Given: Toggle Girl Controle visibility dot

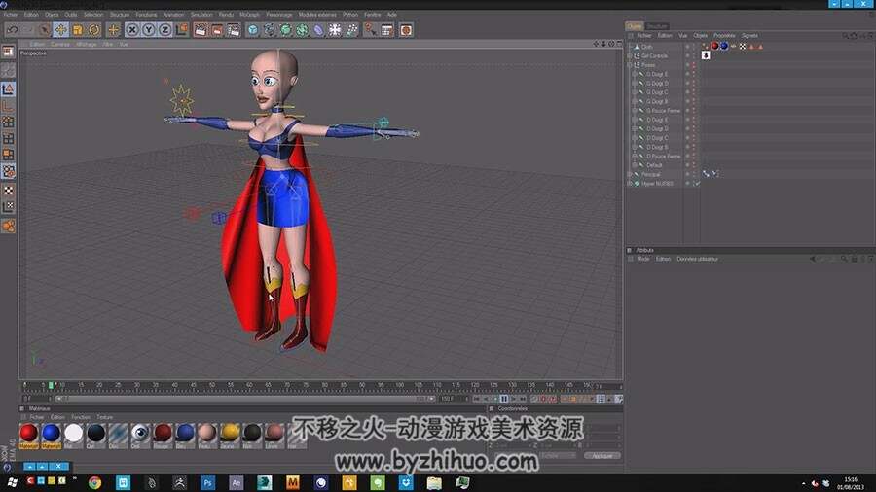Looking at the screenshot, I should [688, 55].
